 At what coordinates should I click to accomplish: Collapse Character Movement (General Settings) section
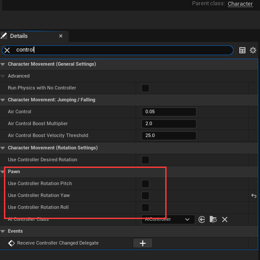tap(3, 64)
